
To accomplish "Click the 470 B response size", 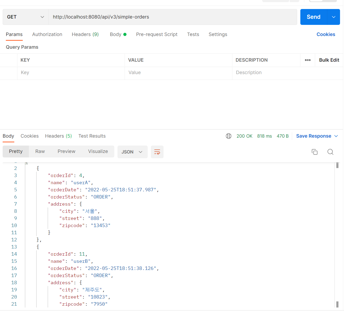I will point(283,136).
